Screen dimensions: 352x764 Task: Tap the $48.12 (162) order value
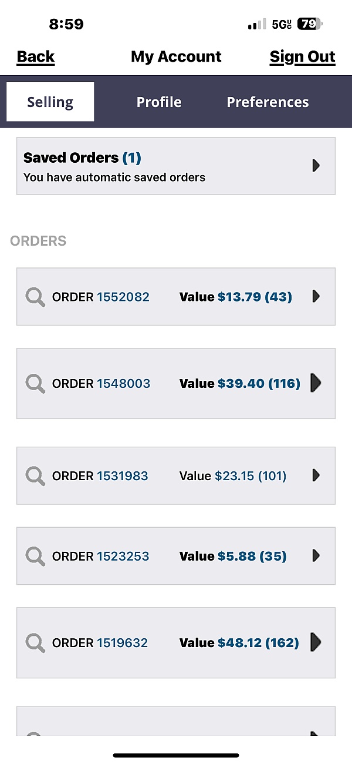click(258, 642)
